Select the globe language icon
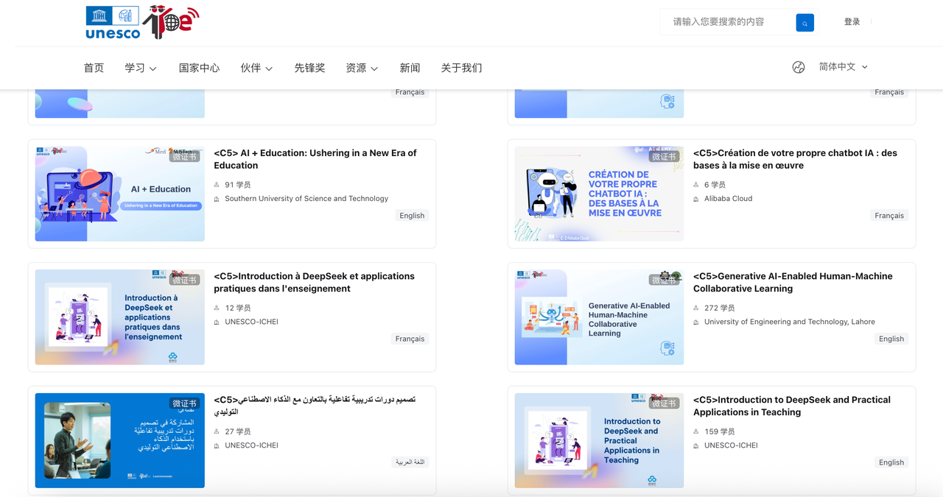 pyautogui.click(x=799, y=67)
